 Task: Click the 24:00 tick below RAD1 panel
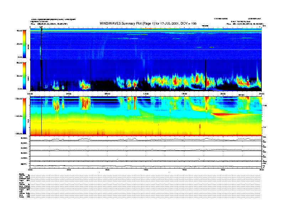(x=261, y=94)
